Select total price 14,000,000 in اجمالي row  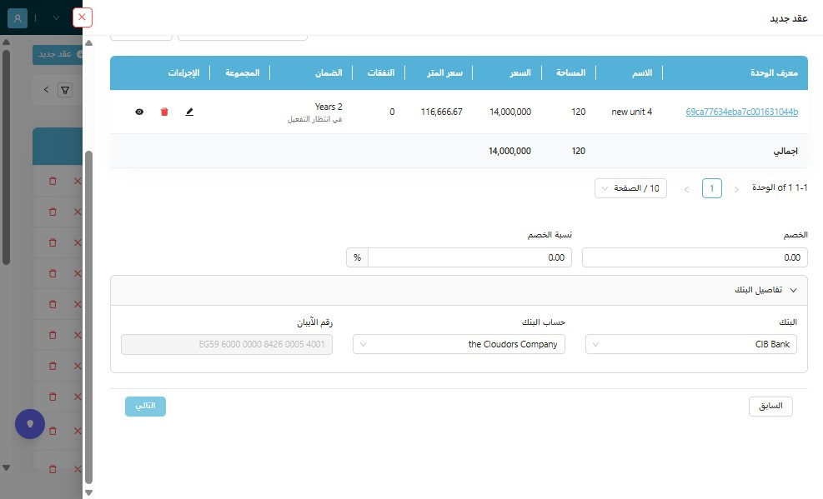509,151
